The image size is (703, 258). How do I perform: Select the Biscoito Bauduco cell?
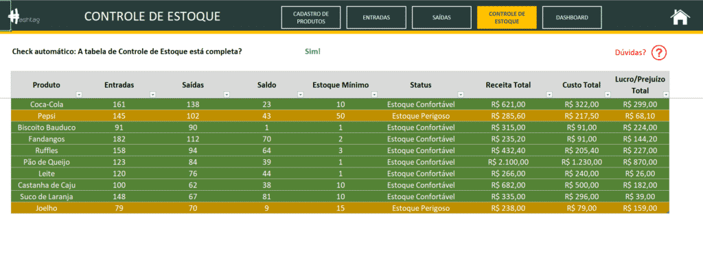click(x=47, y=127)
